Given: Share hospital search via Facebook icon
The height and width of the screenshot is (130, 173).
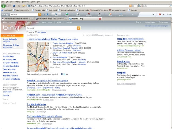Looking at the screenshot, I should [62, 74].
